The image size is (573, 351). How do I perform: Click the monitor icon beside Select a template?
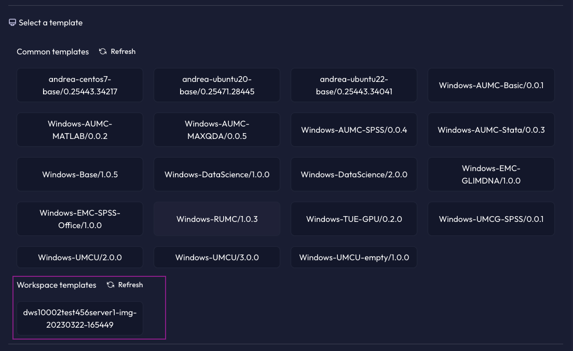[x=12, y=23]
